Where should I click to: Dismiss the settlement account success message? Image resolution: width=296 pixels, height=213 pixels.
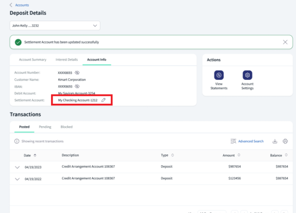(285, 42)
